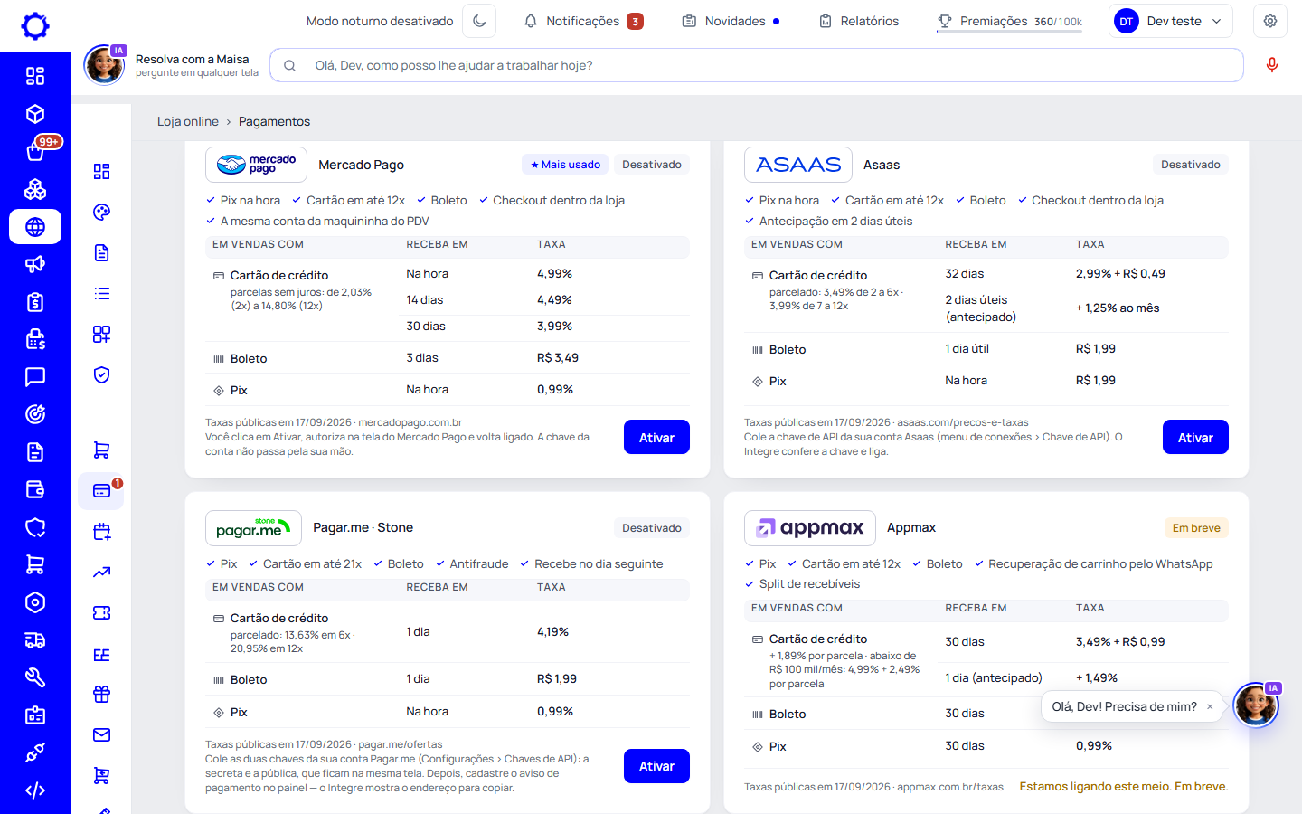
Task: Select the delivery truck icon
Action: pyautogui.click(x=35, y=640)
